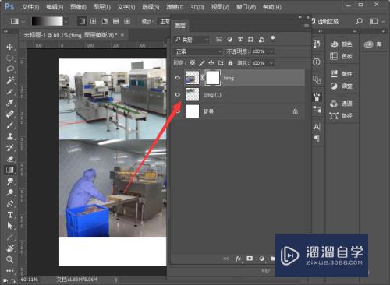Select the Eraser tool

10,159
